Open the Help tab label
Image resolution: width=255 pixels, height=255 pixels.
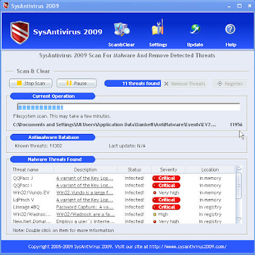231,45
